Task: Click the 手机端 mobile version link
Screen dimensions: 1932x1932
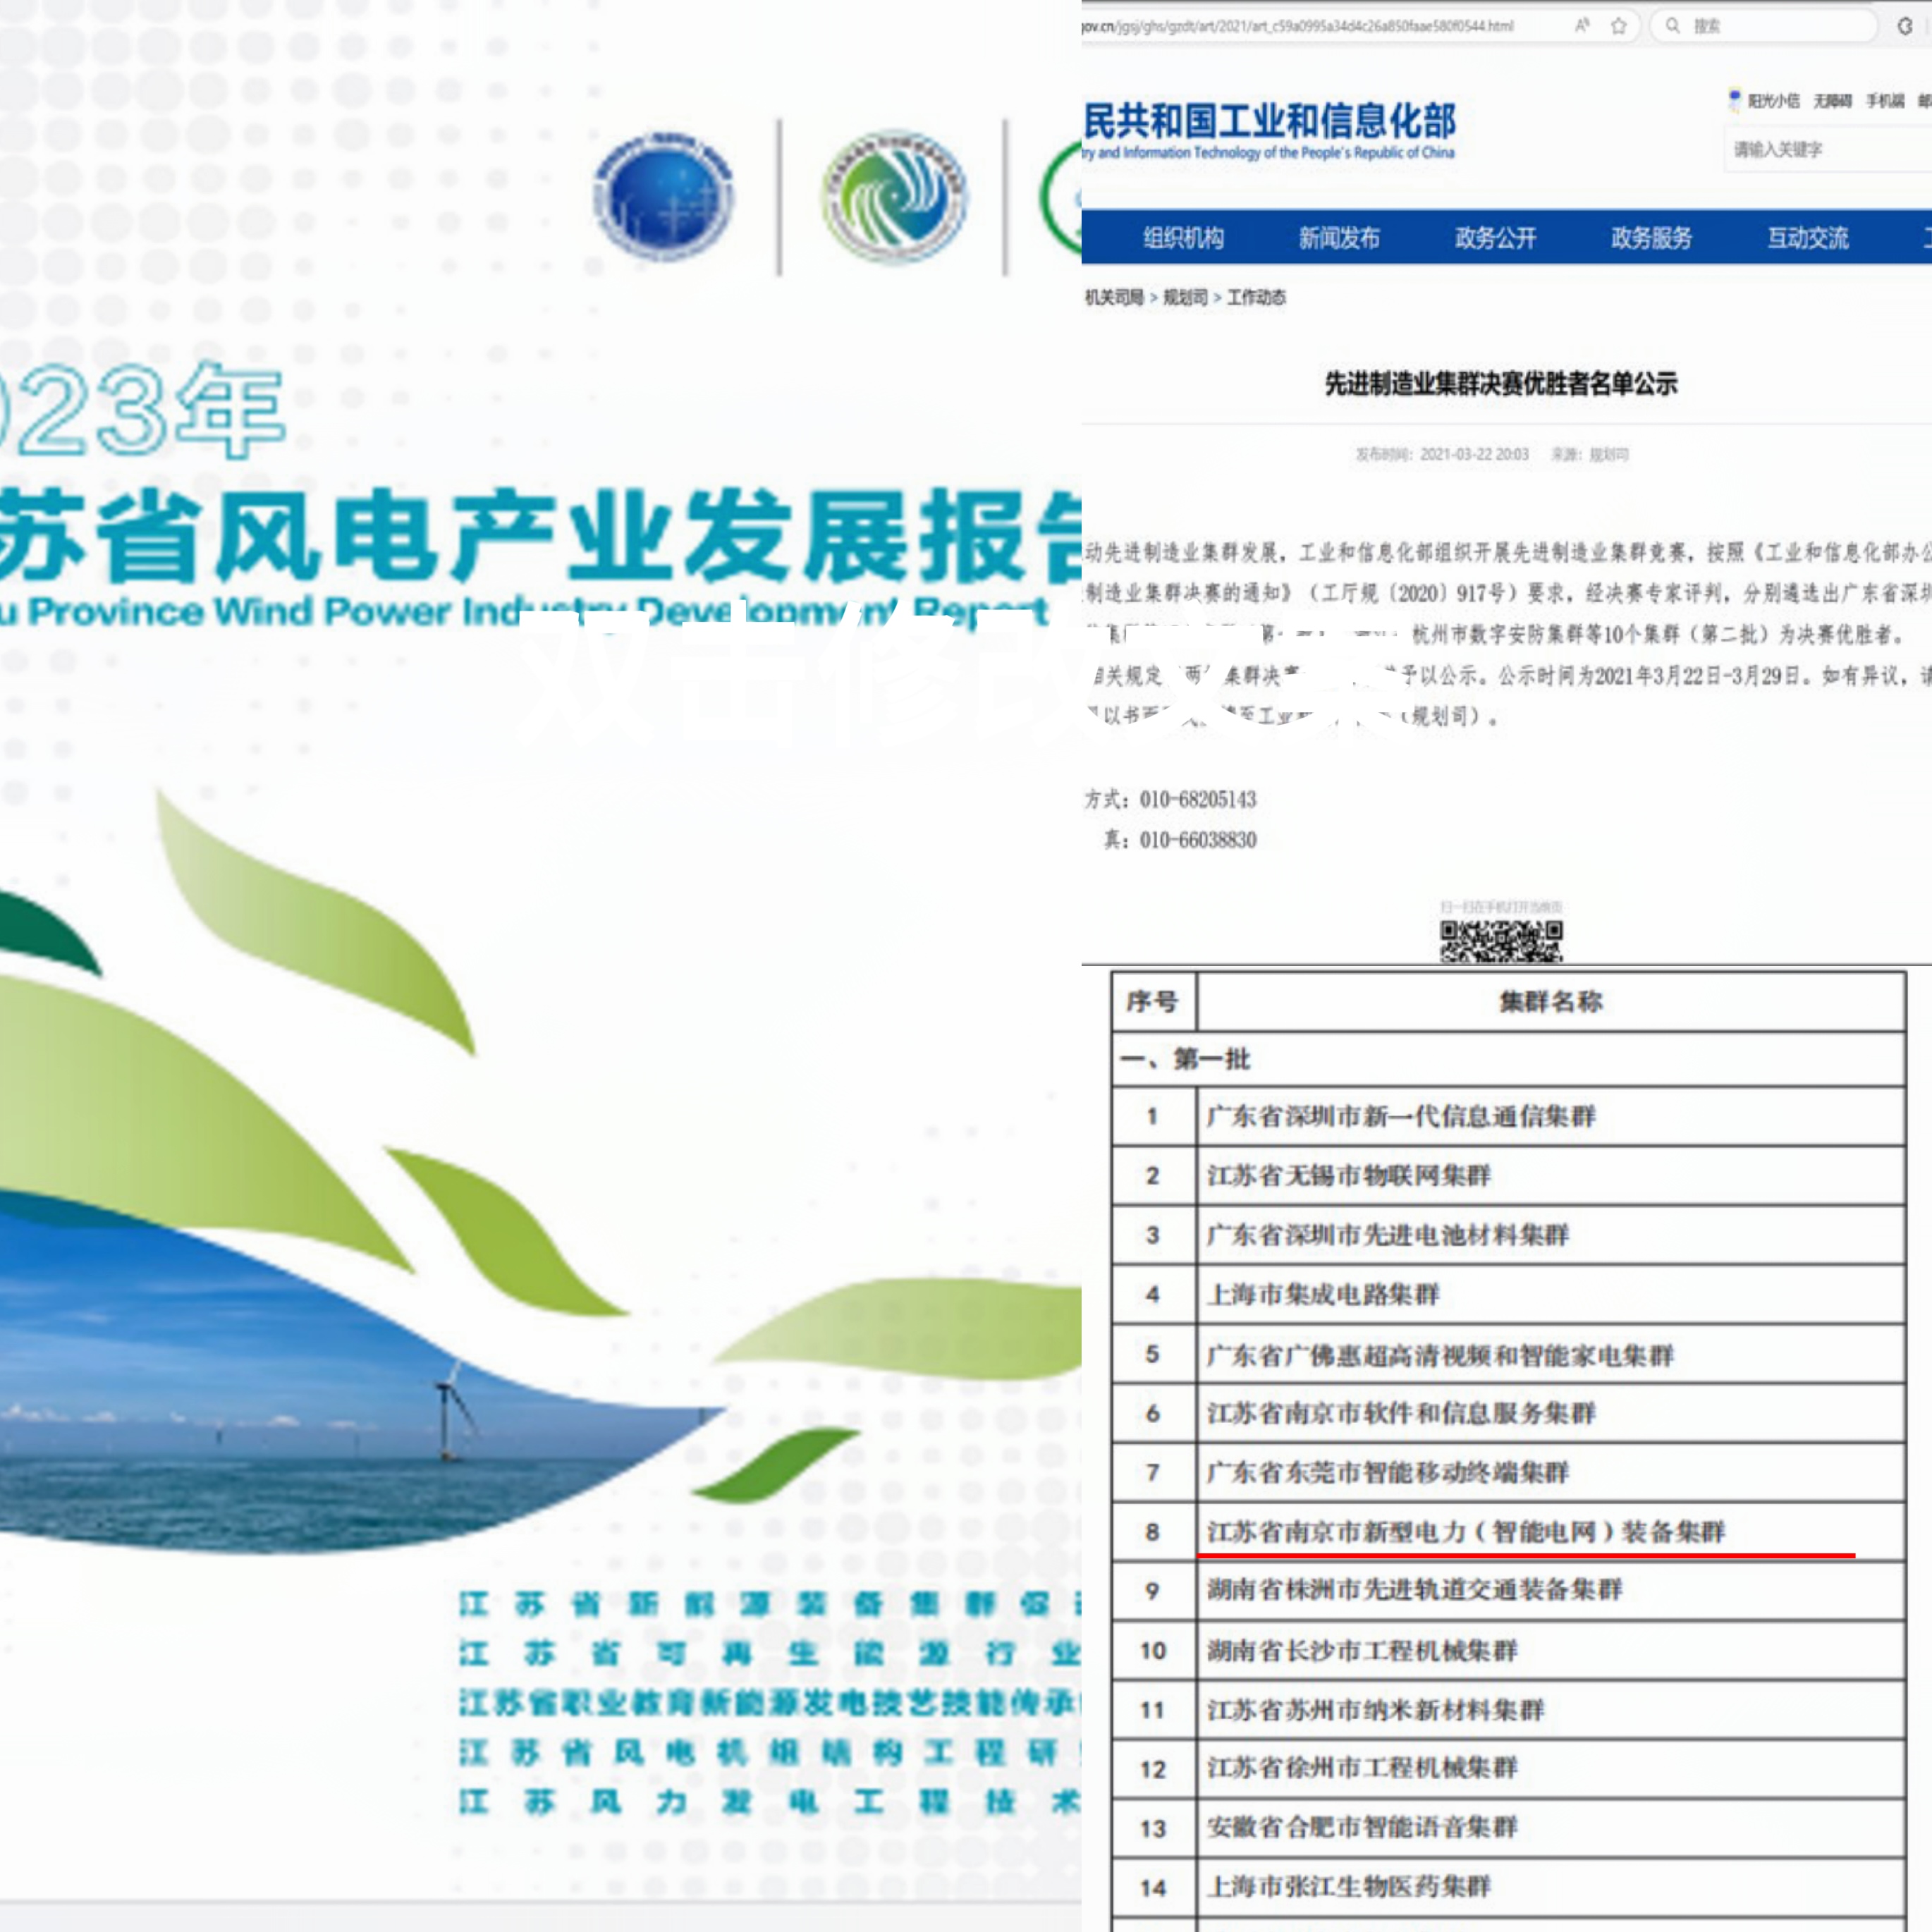Action: click(1885, 101)
